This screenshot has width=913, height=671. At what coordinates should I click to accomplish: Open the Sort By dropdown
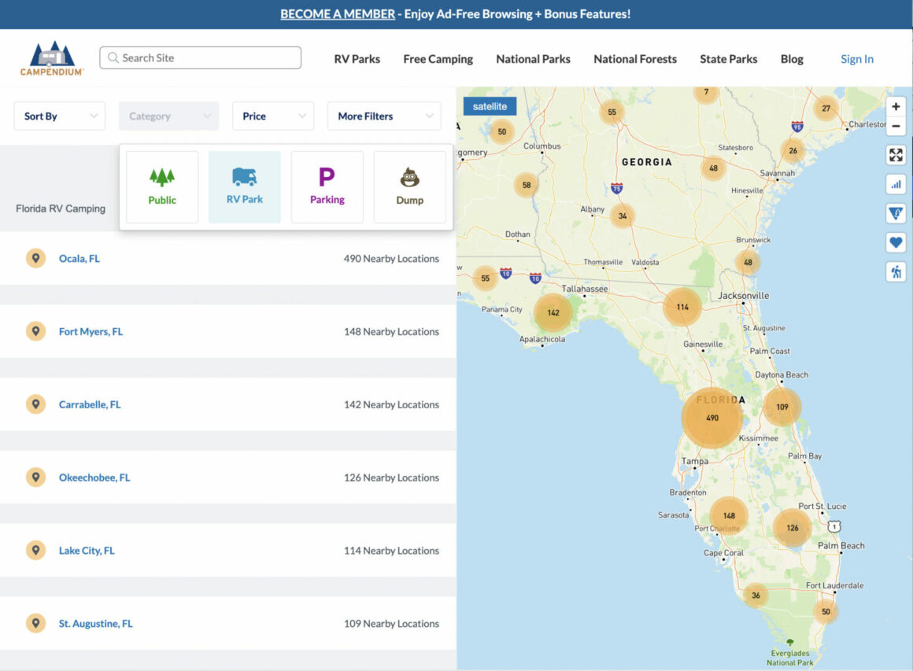click(x=59, y=116)
